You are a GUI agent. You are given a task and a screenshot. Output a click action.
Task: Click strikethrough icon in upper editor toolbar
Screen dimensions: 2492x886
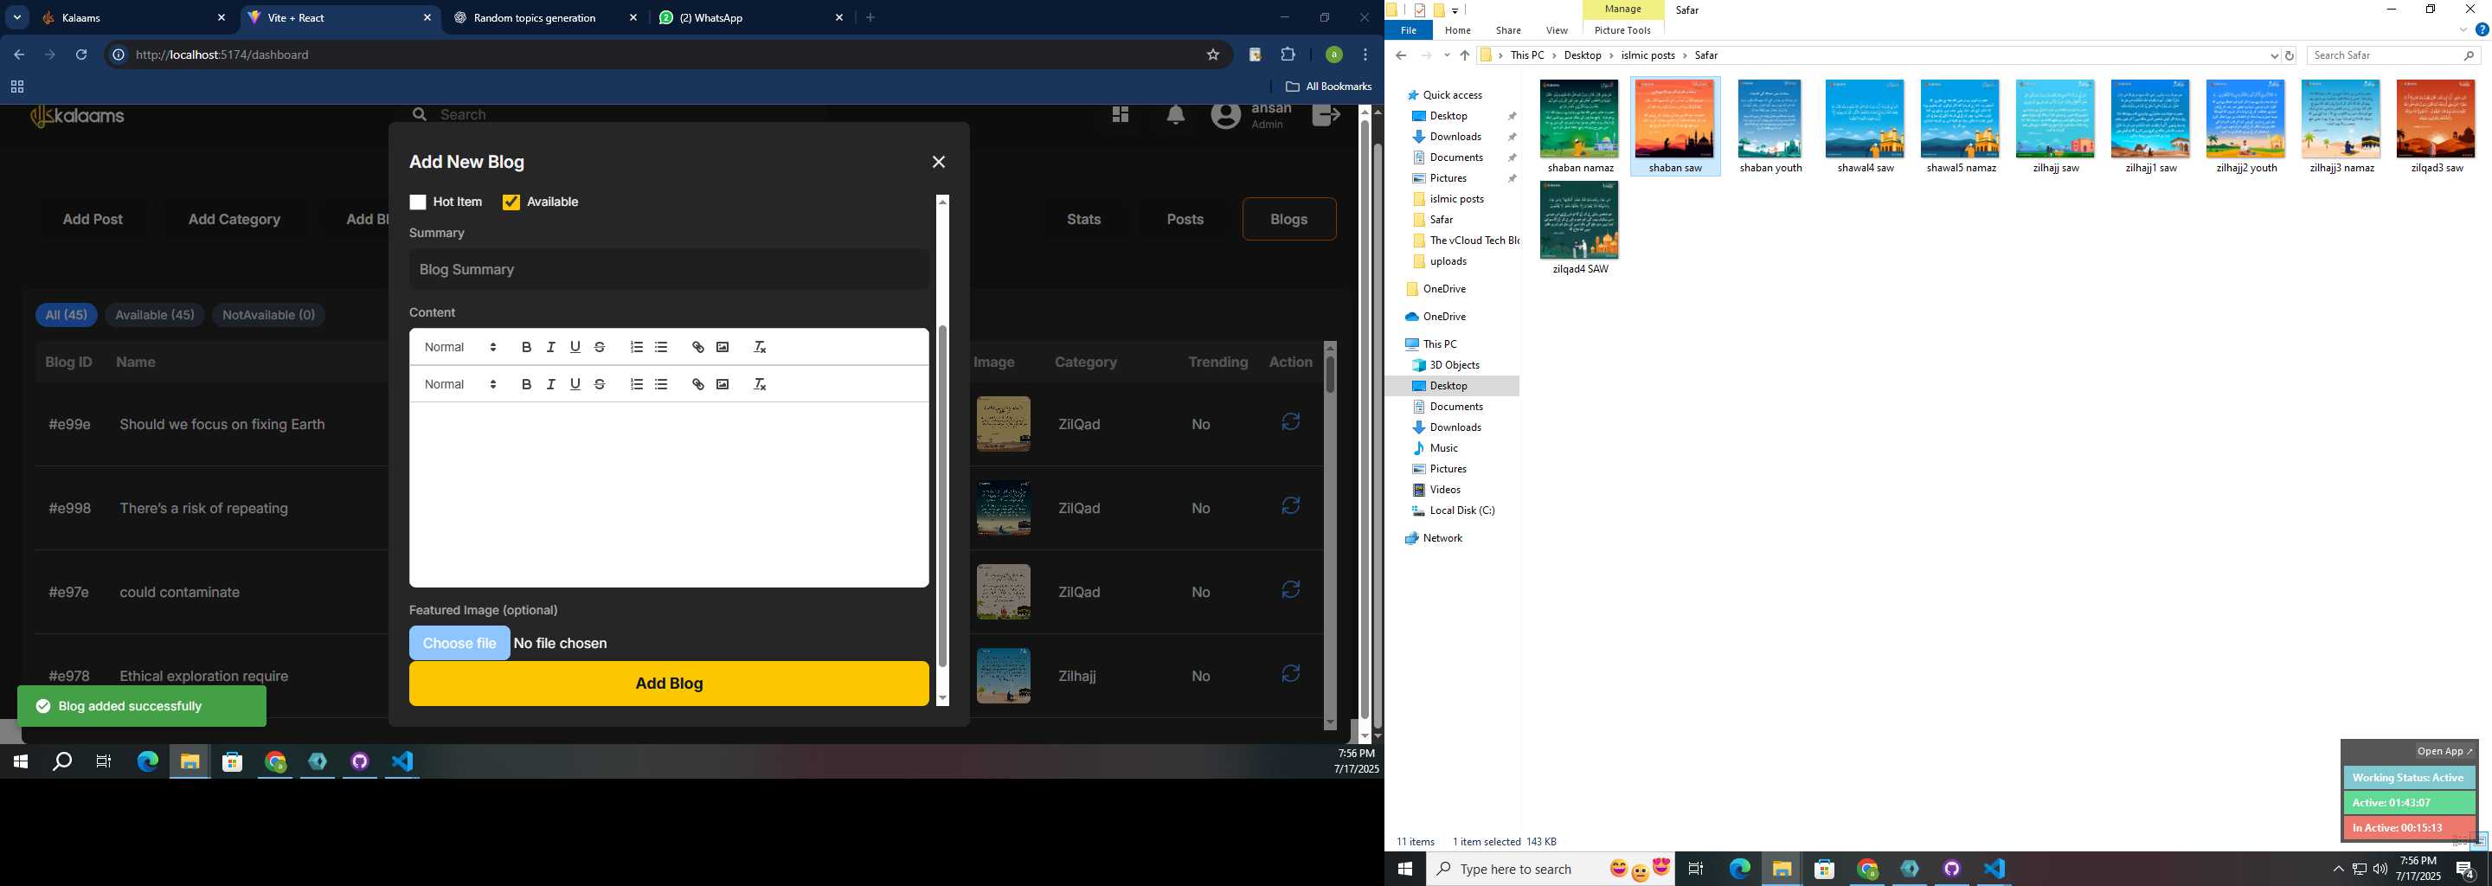tap(600, 347)
